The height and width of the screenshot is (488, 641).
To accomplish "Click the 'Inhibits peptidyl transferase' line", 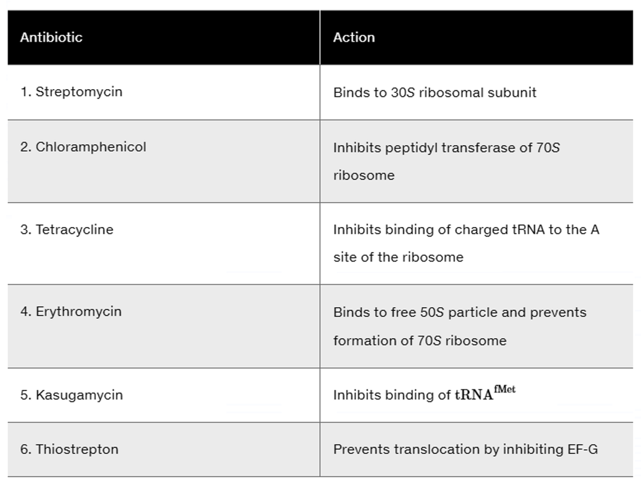I will click(x=446, y=148).
